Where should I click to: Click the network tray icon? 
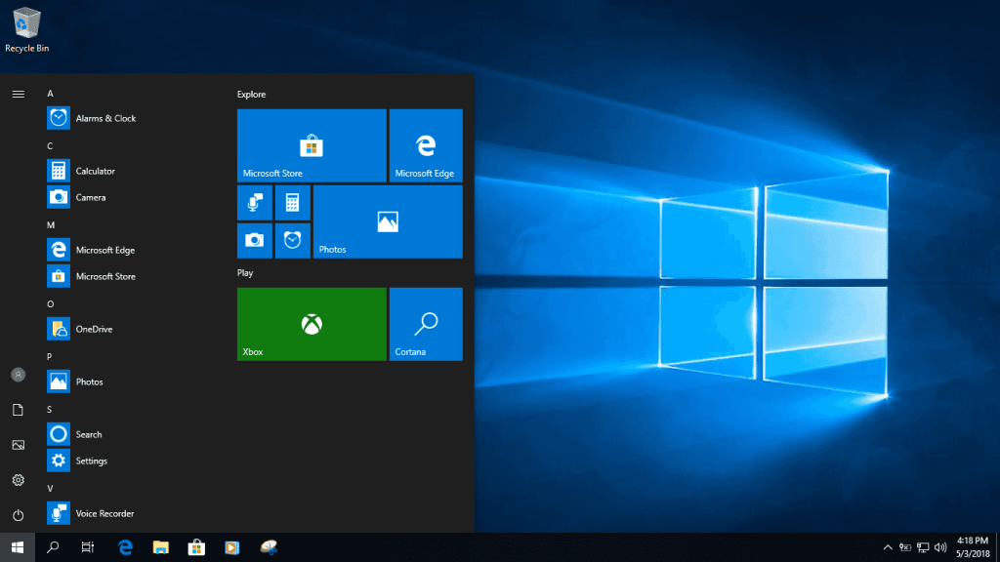click(x=923, y=547)
